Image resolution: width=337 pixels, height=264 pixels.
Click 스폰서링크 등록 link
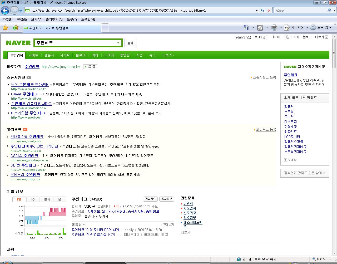[264, 77]
